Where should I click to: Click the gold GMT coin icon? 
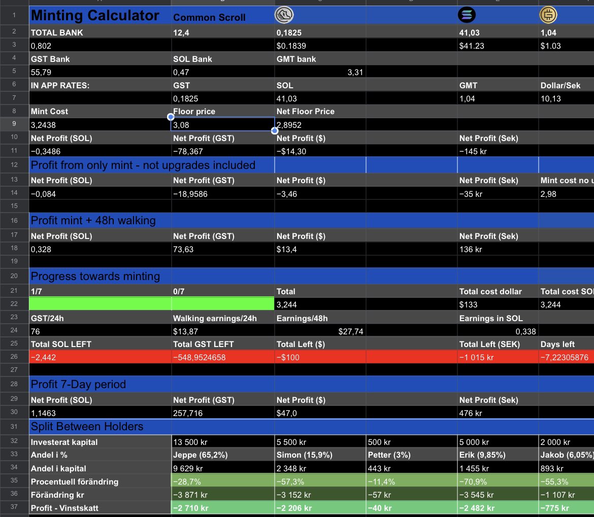pyautogui.click(x=548, y=15)
